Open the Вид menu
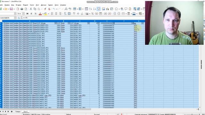This screenshot has height=115, width=205. pyautogui.click(x=13, y=5)
